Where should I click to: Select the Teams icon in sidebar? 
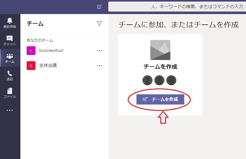click(10, 58)
